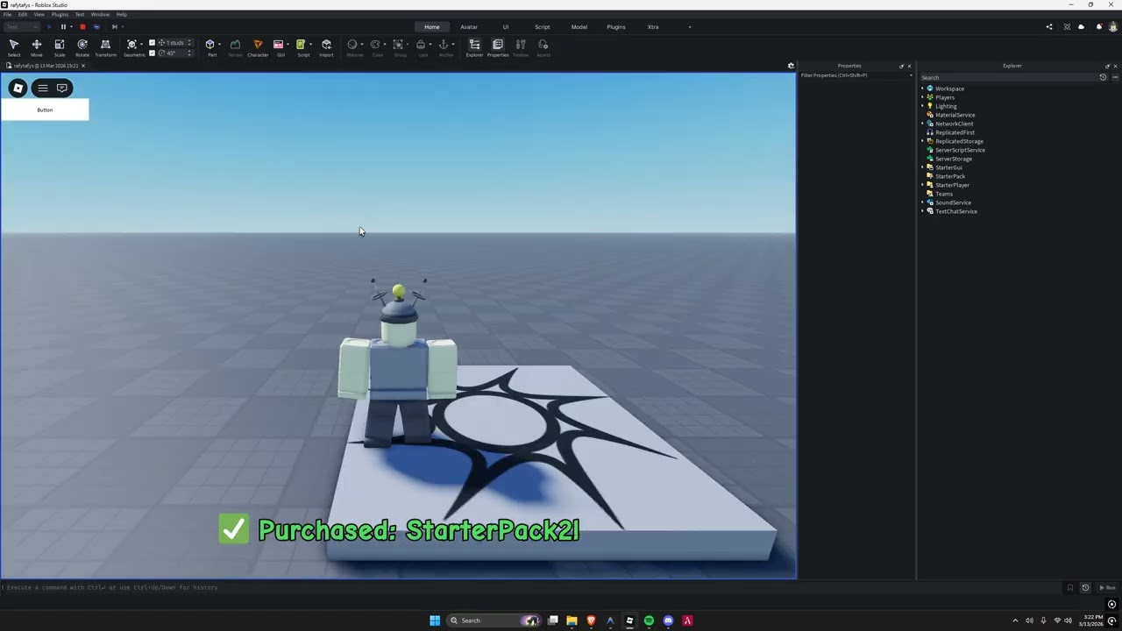
Task: Select the Move tool
Action: pyautogui.click(x=37, y=47)
